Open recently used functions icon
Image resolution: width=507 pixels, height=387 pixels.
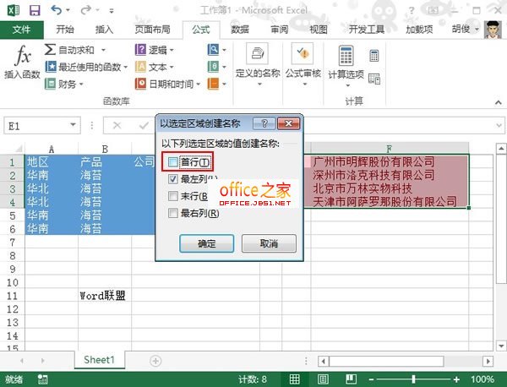click(51, 67)
